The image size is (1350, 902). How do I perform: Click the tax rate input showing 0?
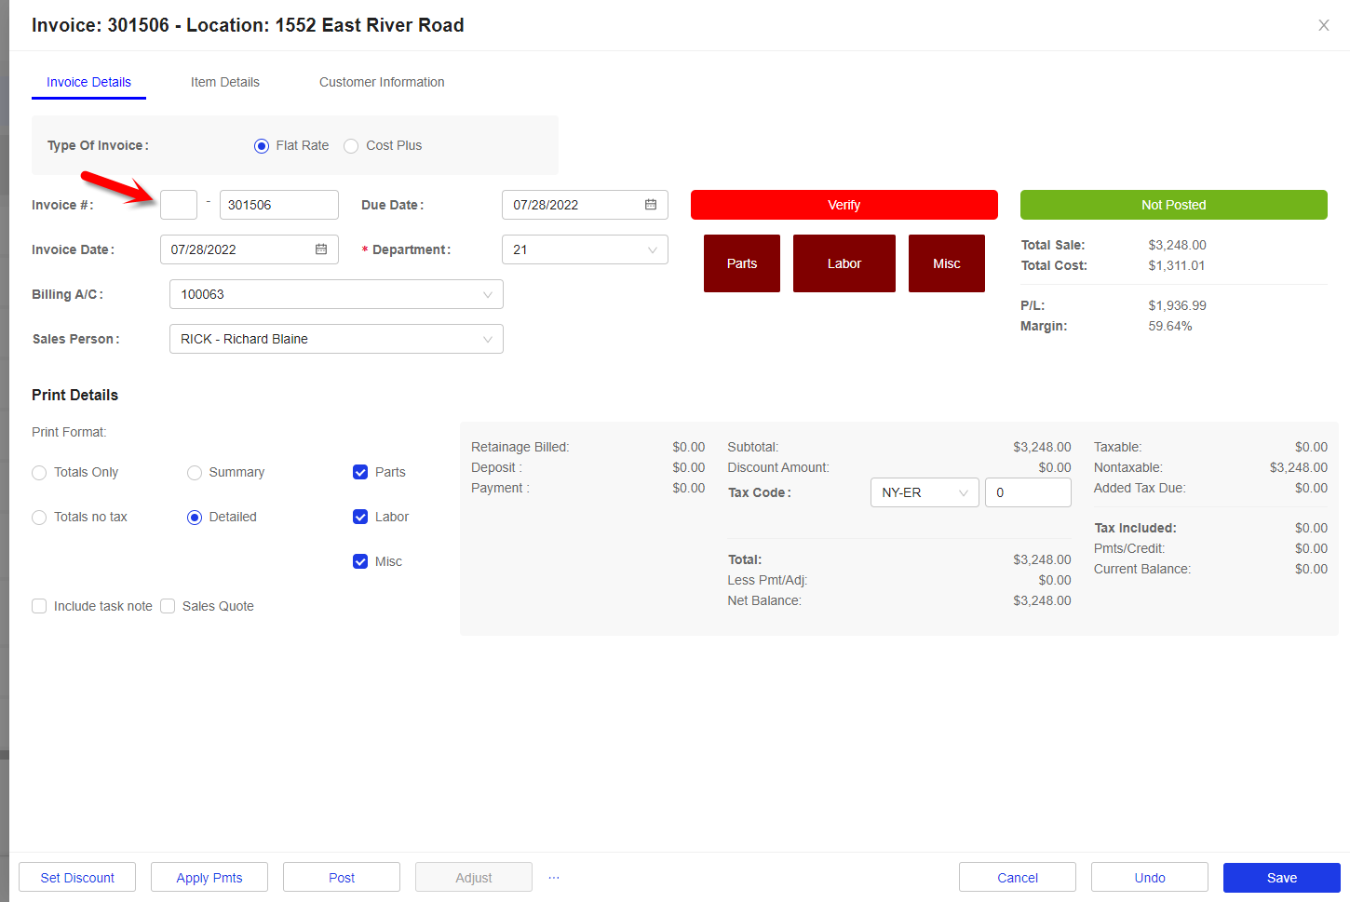1028,492
